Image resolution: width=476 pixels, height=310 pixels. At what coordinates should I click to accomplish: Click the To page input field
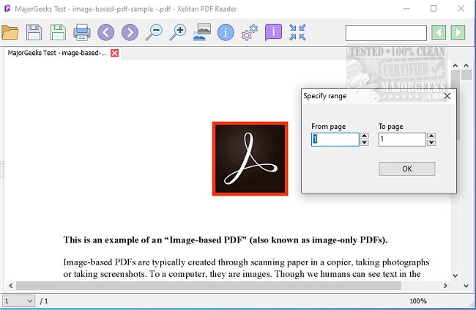click(x=402, y=139)
